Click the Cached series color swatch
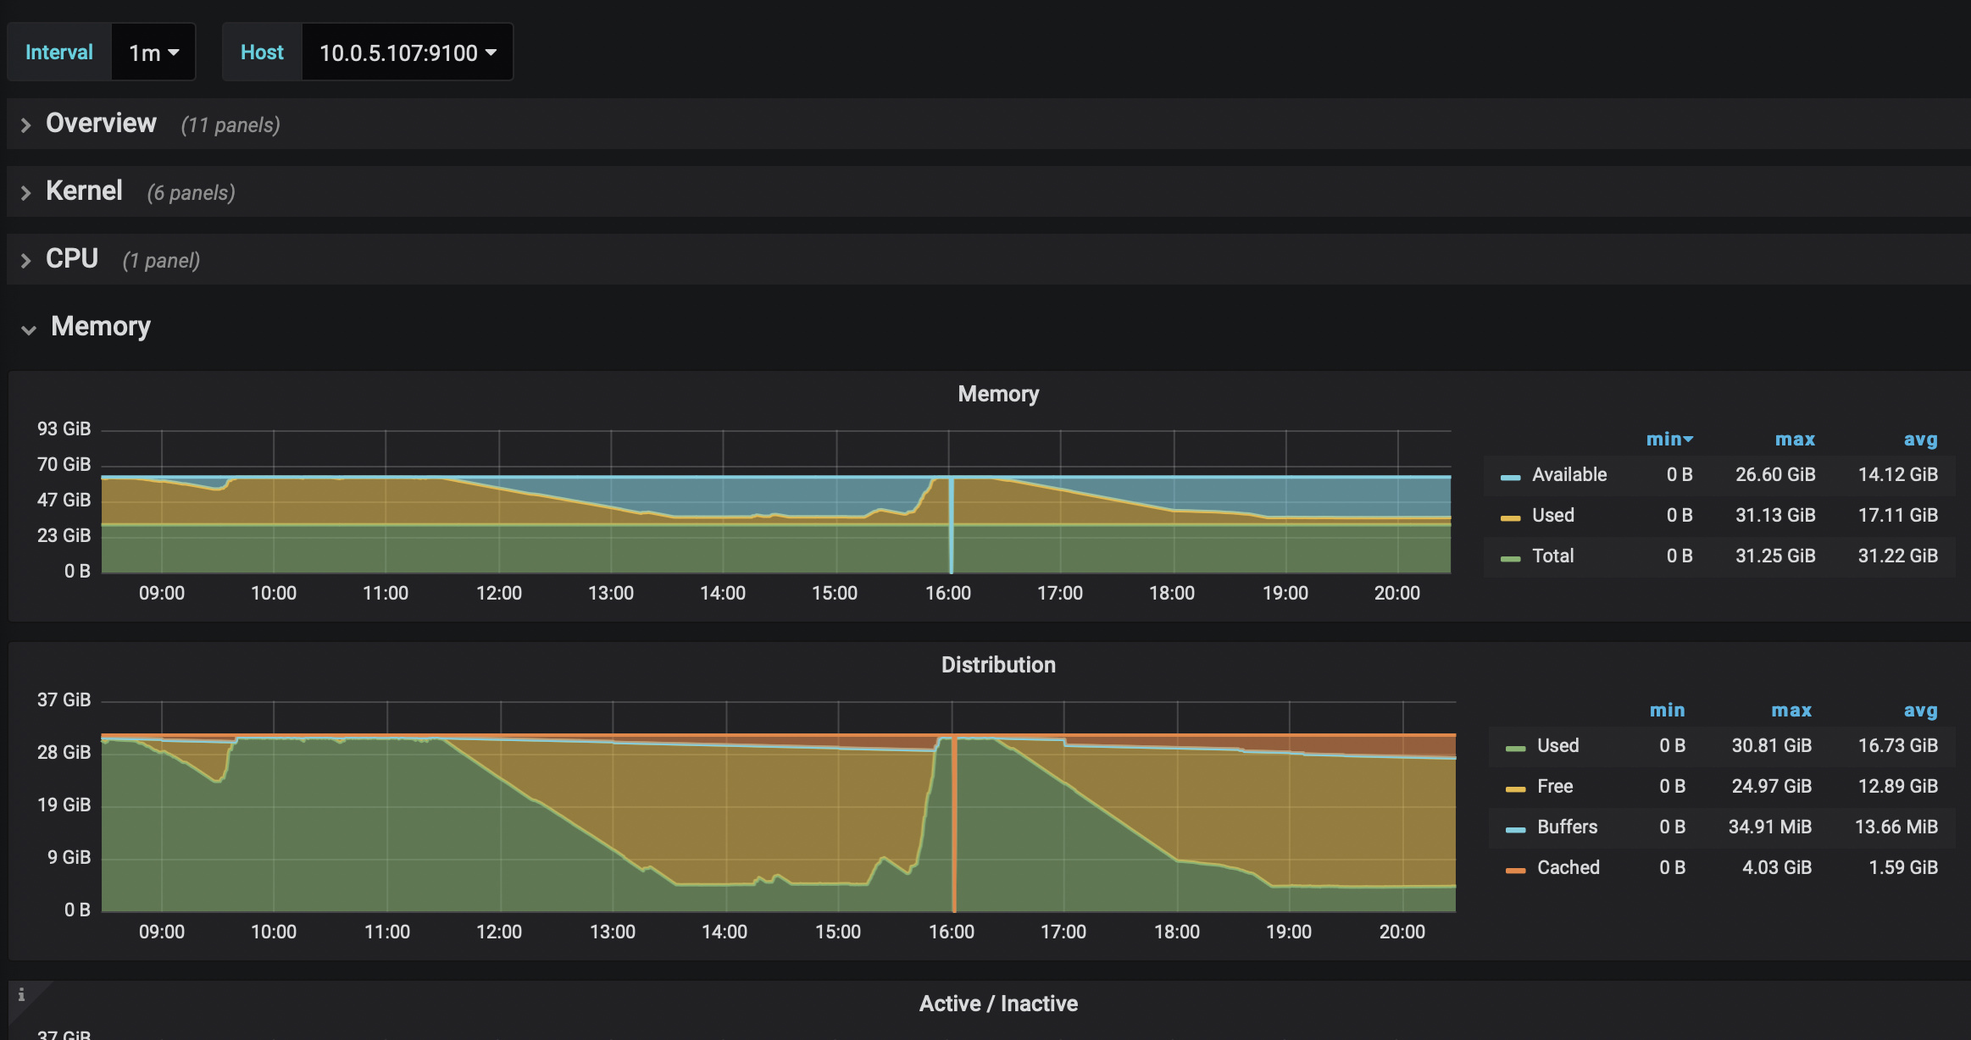The image size is (1971, 1040). click(x=1515, y=870)
